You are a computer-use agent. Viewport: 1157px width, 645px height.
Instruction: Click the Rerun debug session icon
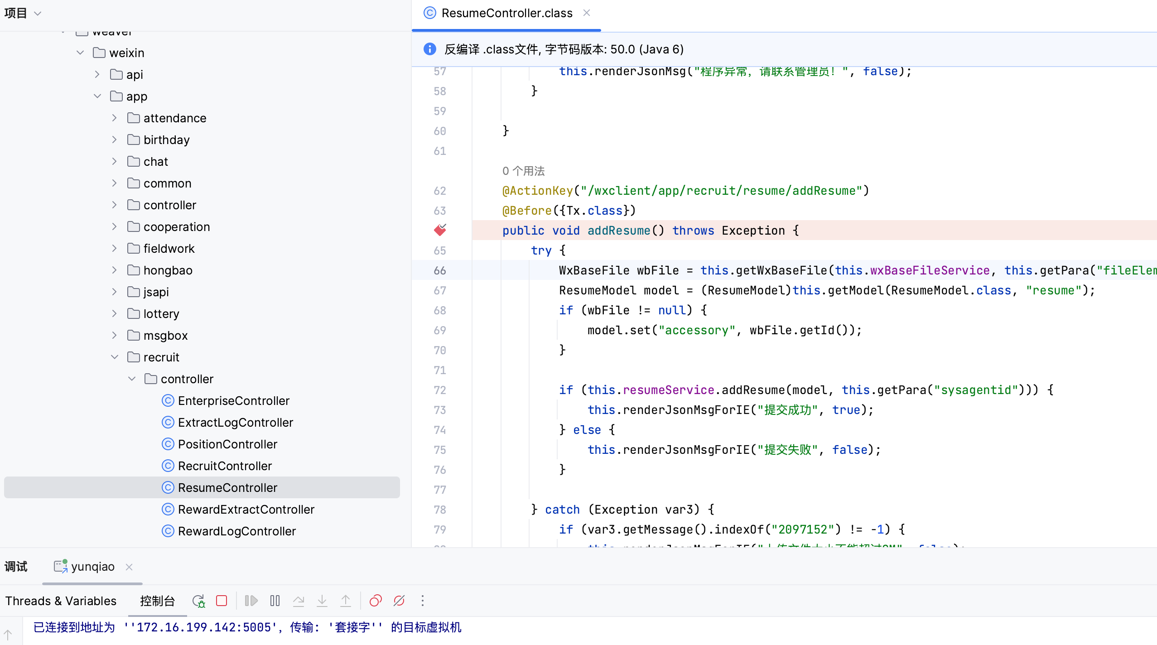click(x=198, y=601)
